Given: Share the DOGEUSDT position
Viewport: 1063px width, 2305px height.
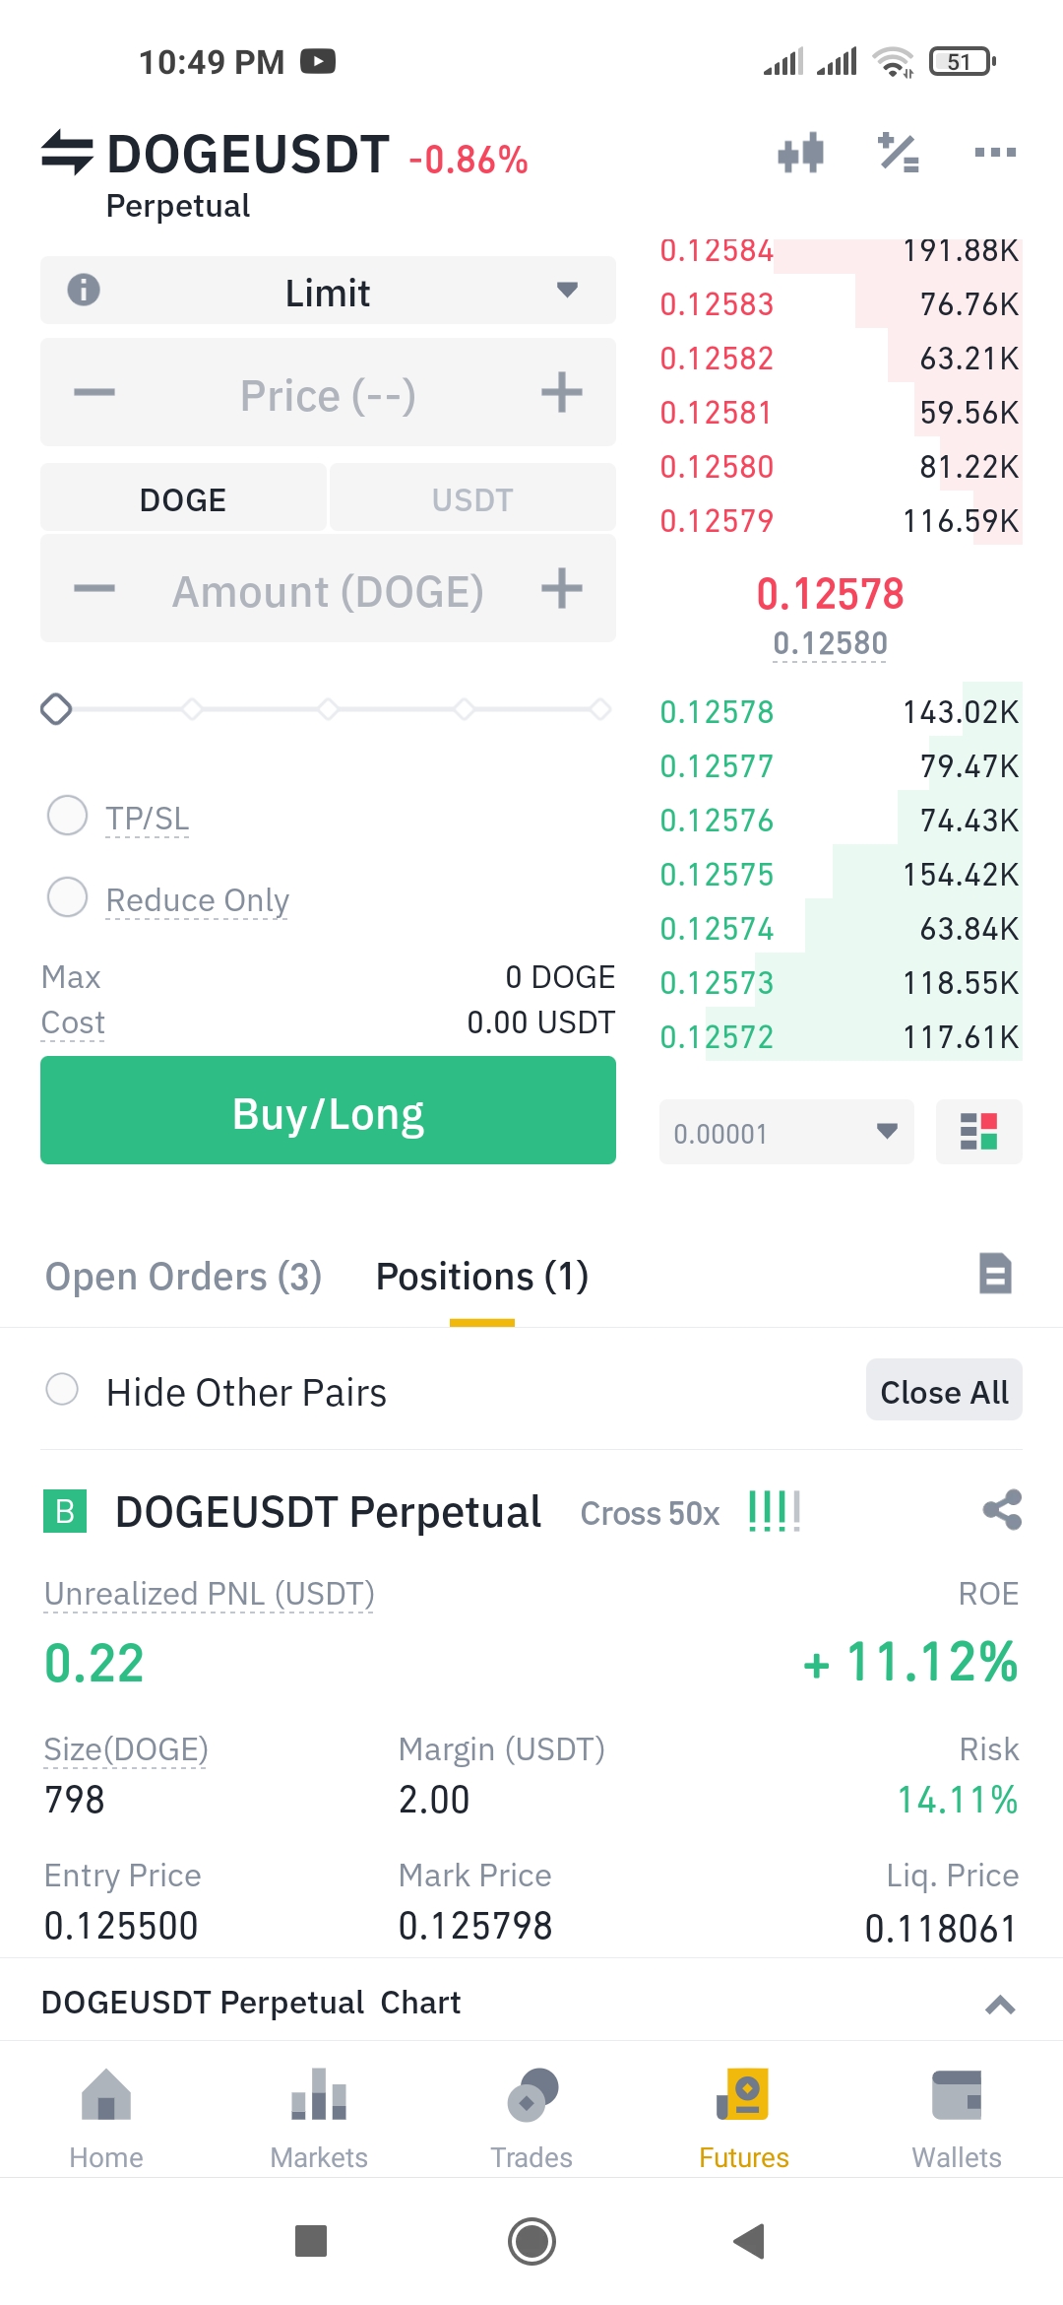Looking at the screenshot, I should click(1002, 1510).
